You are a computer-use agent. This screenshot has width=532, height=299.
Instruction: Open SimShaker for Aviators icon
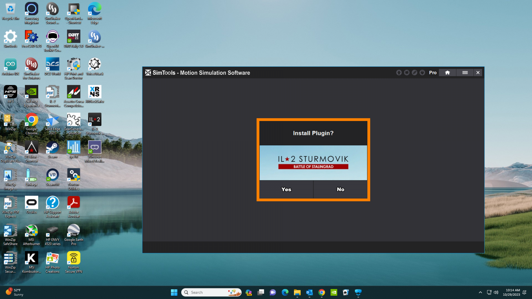pyautogui.click(x=32, y=68)
